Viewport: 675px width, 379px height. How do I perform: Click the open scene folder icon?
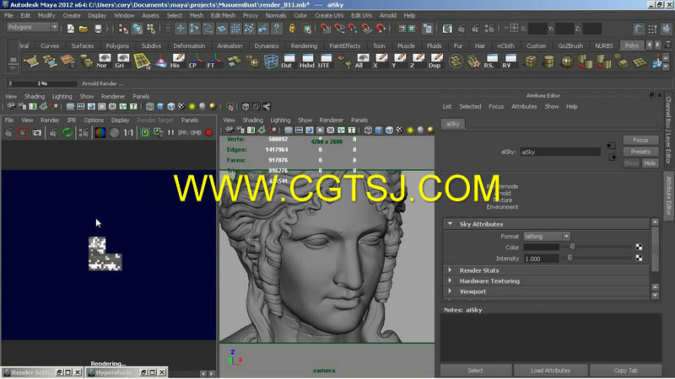(84, 29)
